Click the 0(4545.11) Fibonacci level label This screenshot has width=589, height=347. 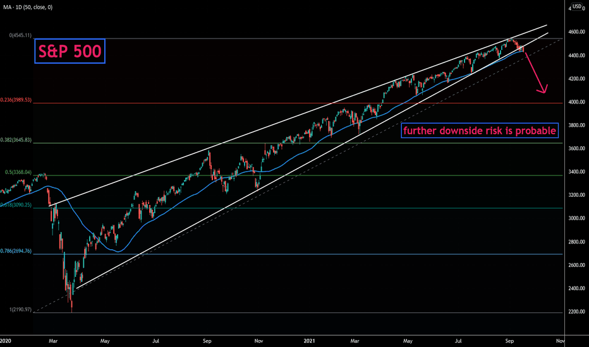pyautogui.click(x=21, y=35)
